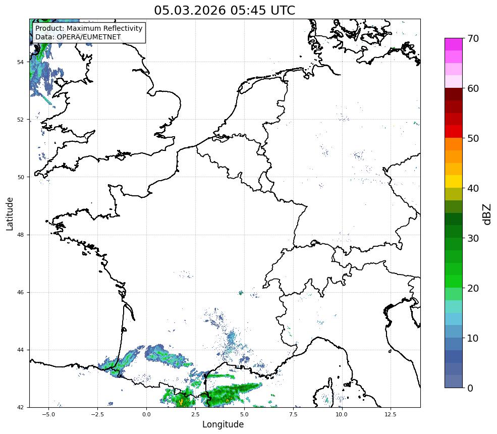The width and height of the screenshot is (497, 434).
Task: Click the longitude tick label 0.0
Action: coord(146,414)
